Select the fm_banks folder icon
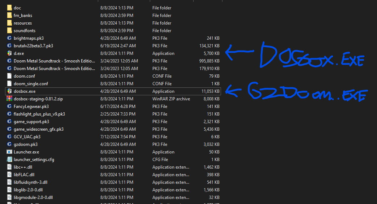 pos(9,16)
